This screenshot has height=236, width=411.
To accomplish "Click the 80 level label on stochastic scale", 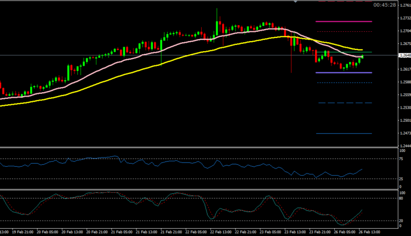I will click(401, 199).
